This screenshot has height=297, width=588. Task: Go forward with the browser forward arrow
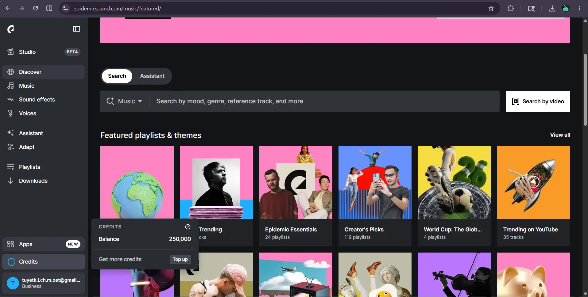pos(21,8)
